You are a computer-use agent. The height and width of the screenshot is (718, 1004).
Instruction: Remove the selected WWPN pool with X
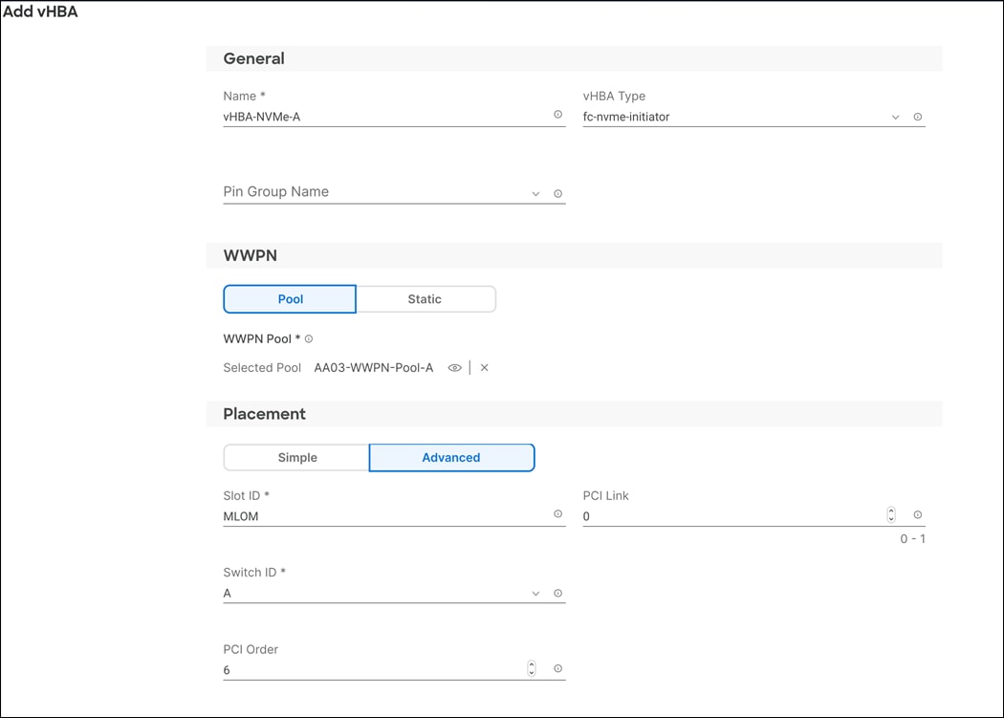click(x=484, y=368)
